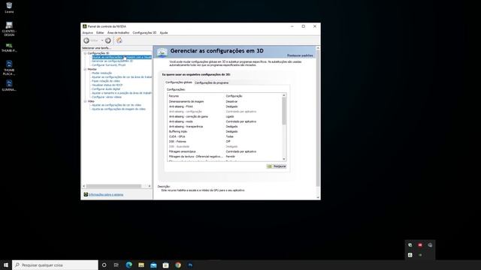
Task: Select the Anti-aliasing - transparência row
Action: point(225,127)
